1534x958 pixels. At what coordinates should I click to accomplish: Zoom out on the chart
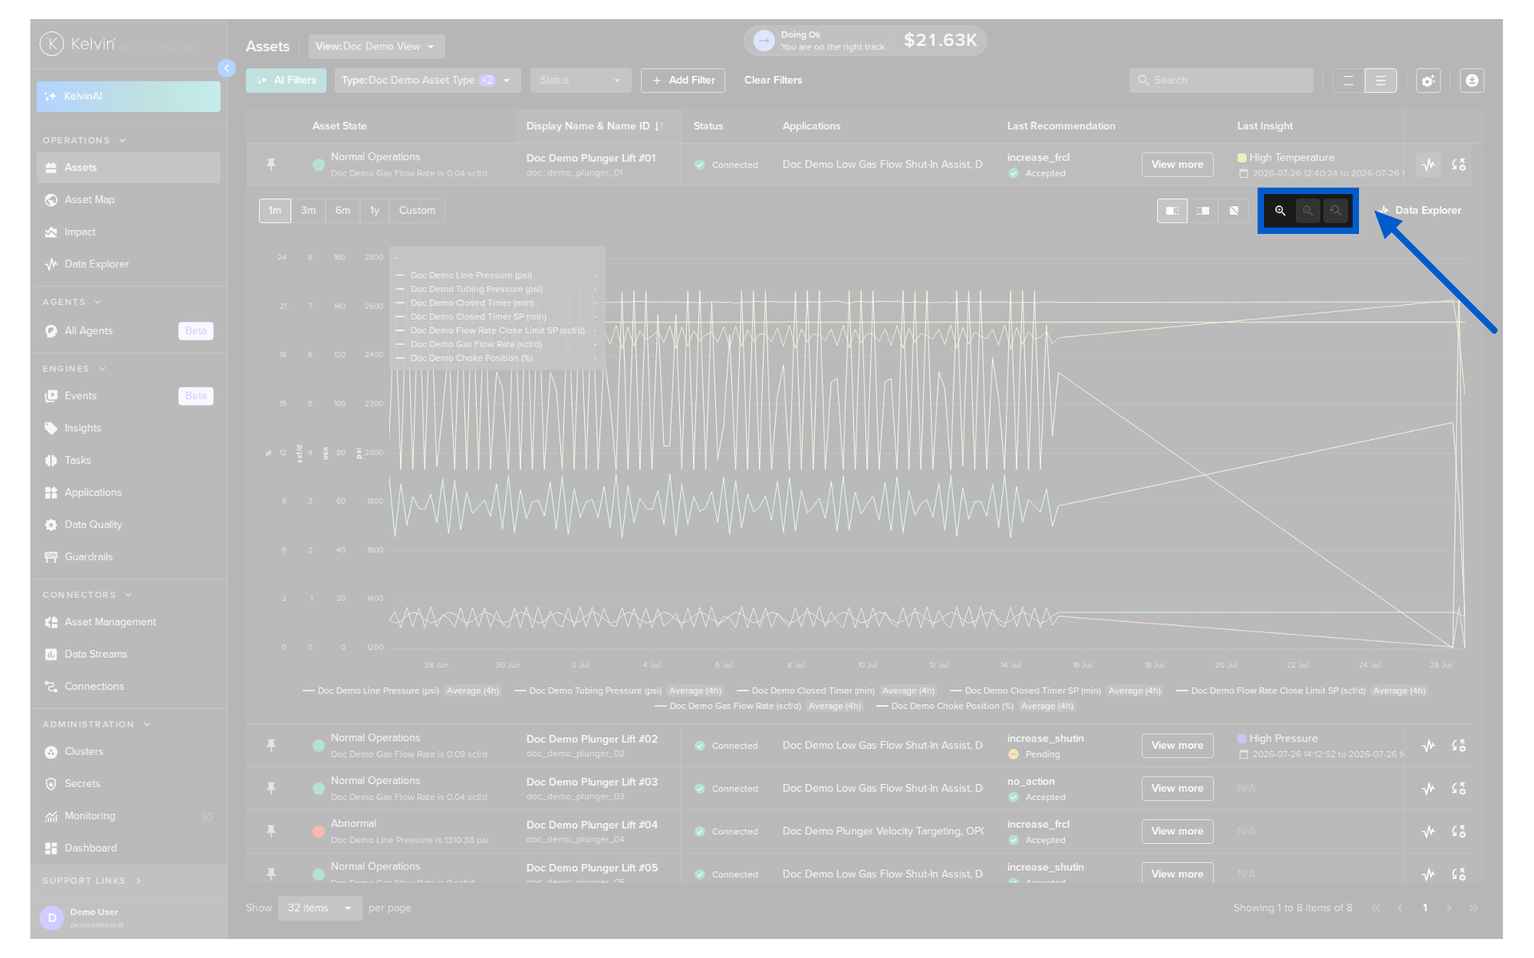tap(1308, 211)
